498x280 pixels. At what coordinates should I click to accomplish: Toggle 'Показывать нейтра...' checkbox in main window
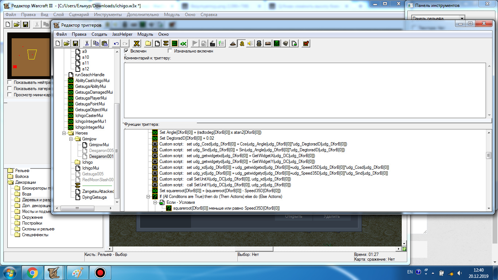coord(9,82)
